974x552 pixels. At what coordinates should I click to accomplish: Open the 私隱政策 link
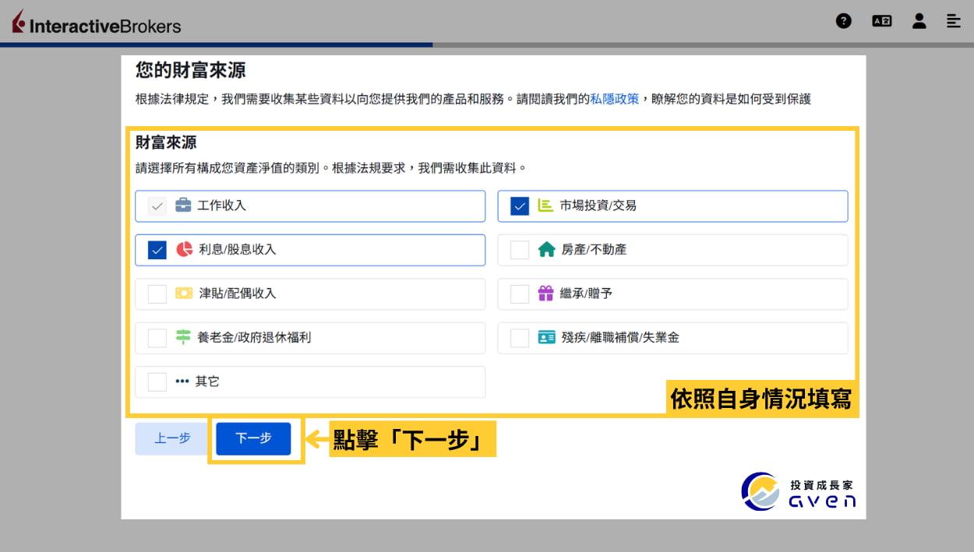click(614, 99)
